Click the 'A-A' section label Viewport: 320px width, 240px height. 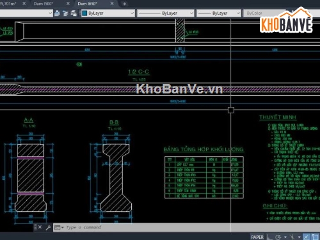(29, 120)
